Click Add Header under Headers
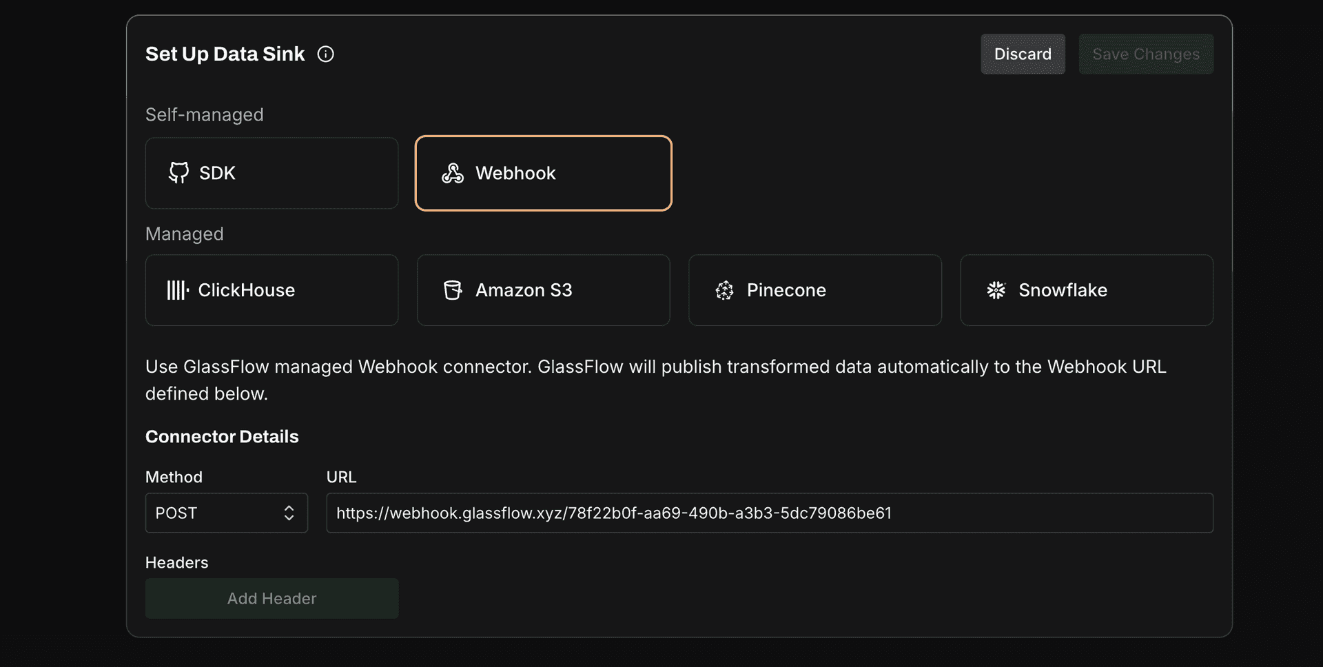The width and height of the screenshot is (1323, 667). [x=271, y=598]
